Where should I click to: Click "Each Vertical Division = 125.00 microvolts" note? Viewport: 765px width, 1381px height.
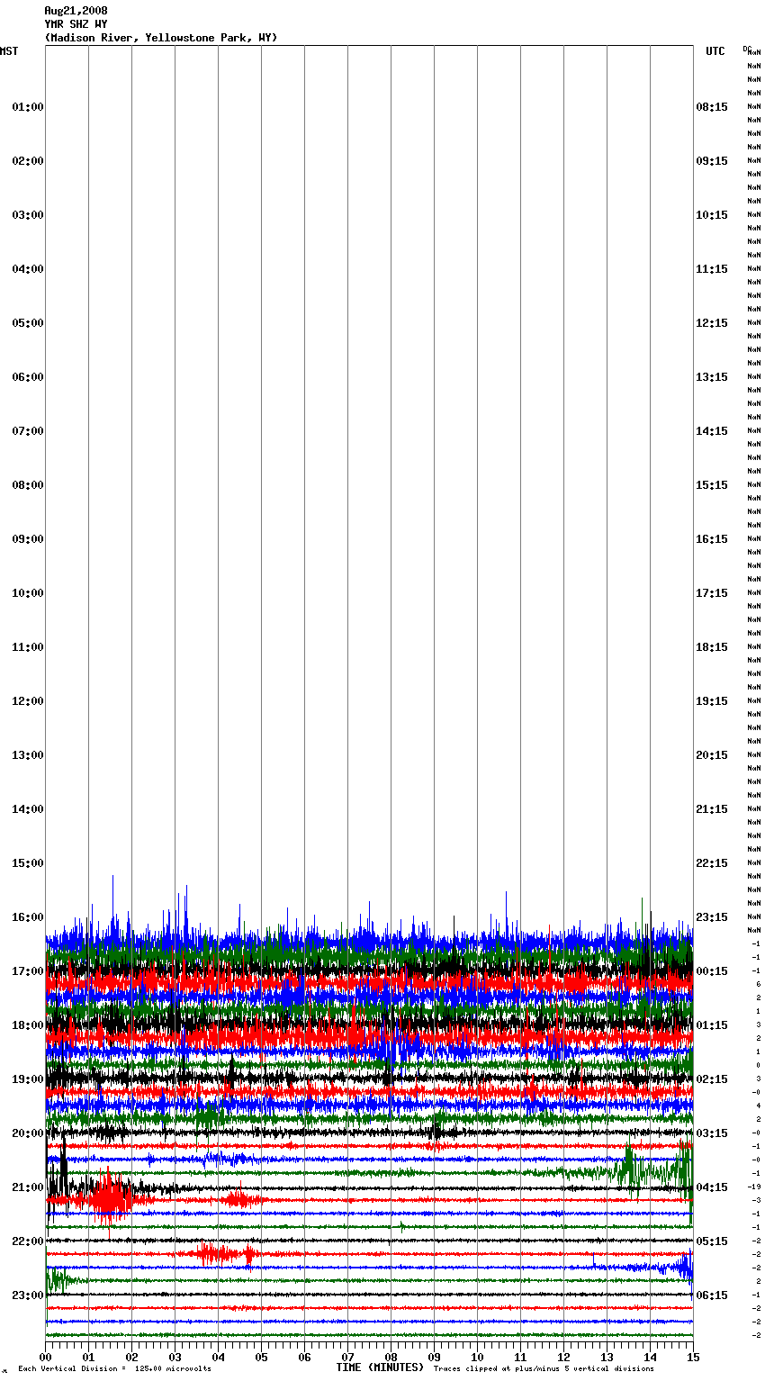pos(114,1369)
